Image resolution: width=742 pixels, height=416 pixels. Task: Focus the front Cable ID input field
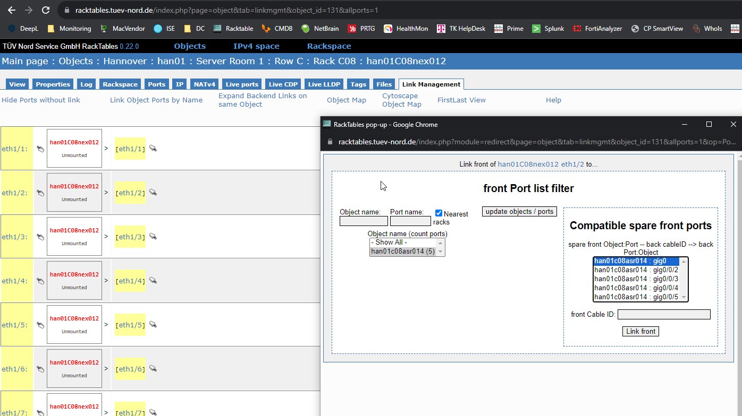point(663,315)
